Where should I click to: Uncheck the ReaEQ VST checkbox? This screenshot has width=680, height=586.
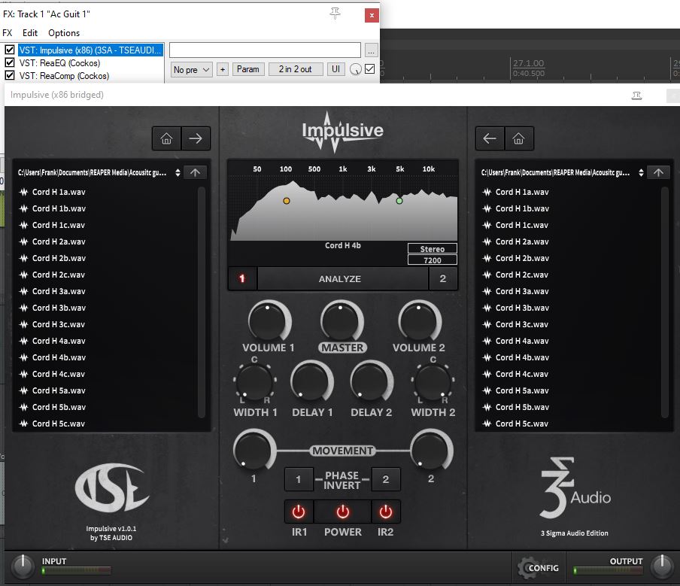coord(10,62)
